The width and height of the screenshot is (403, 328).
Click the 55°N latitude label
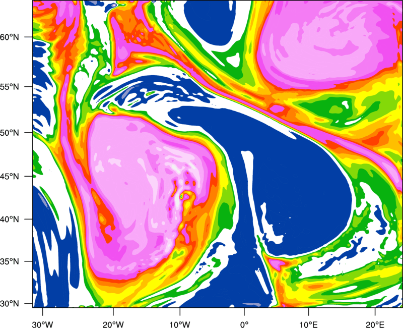[10, 87]
